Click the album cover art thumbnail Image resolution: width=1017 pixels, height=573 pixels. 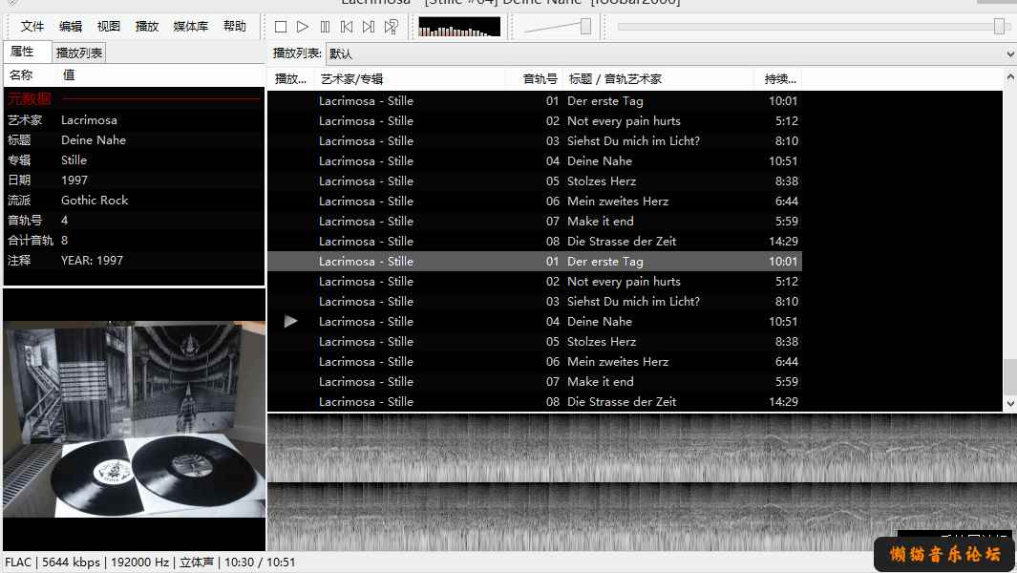click(x=135, y=419)
